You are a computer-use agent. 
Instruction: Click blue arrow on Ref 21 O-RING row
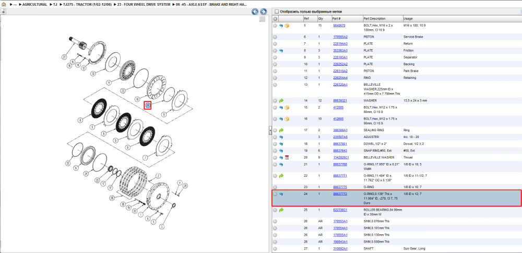[x=281, y=164]
